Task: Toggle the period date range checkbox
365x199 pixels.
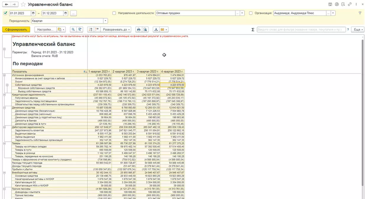Action: point(6,13)
